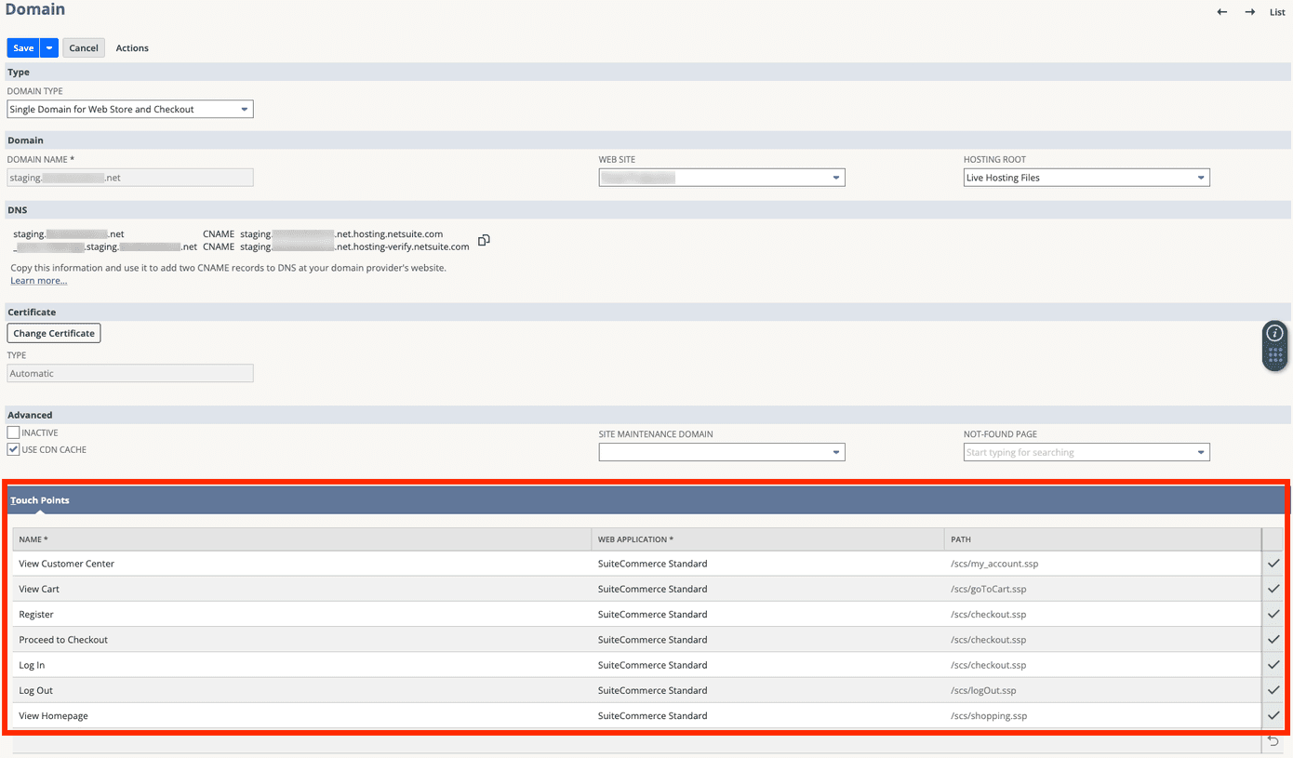Image resolution: width=1293 pixels, height=758 pixels.
Task: Click the back arrow icon
Action: click(x=1222, y=12)
